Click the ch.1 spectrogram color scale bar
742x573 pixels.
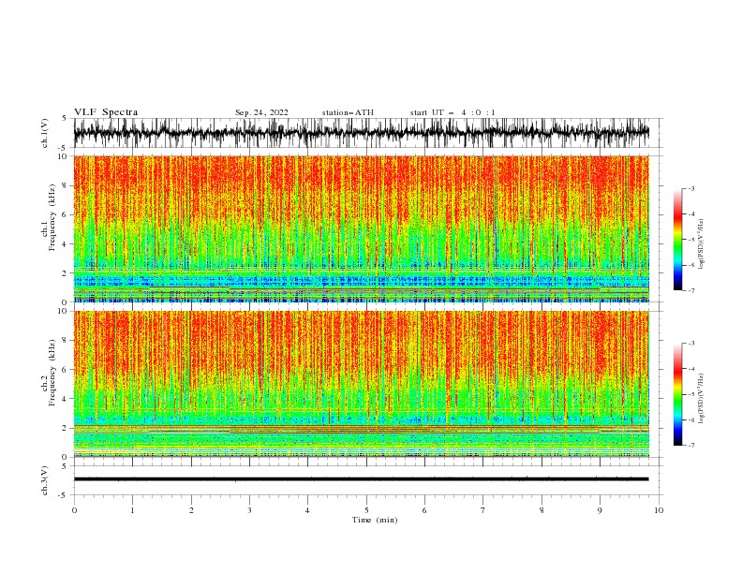677,240
